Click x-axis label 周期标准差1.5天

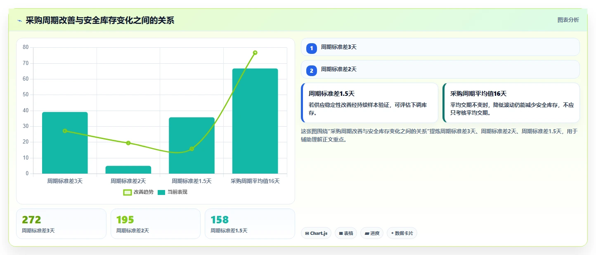point(192,181)
